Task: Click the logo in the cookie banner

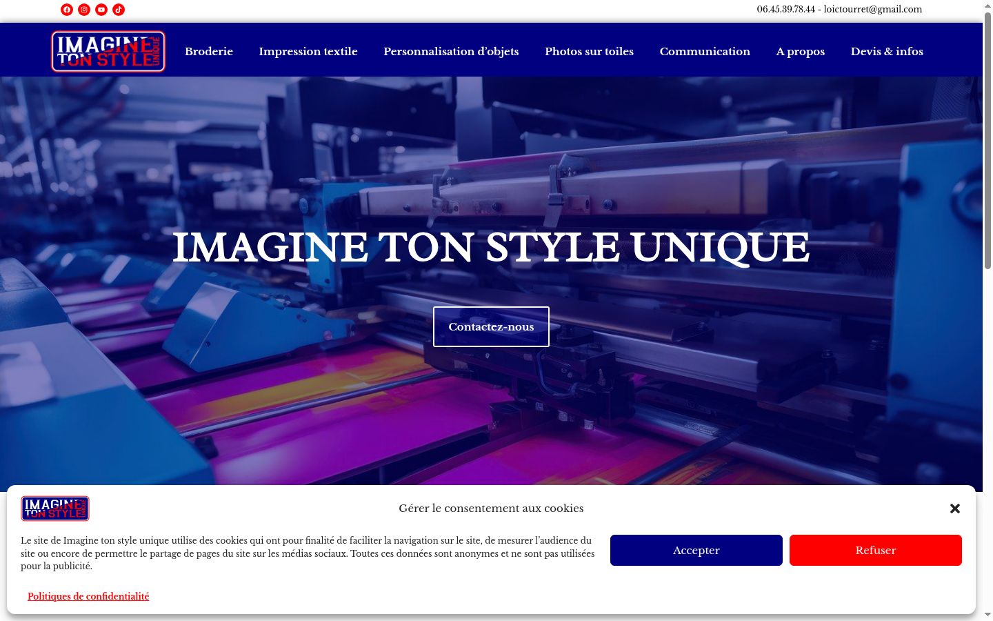Action: point(55,509)
